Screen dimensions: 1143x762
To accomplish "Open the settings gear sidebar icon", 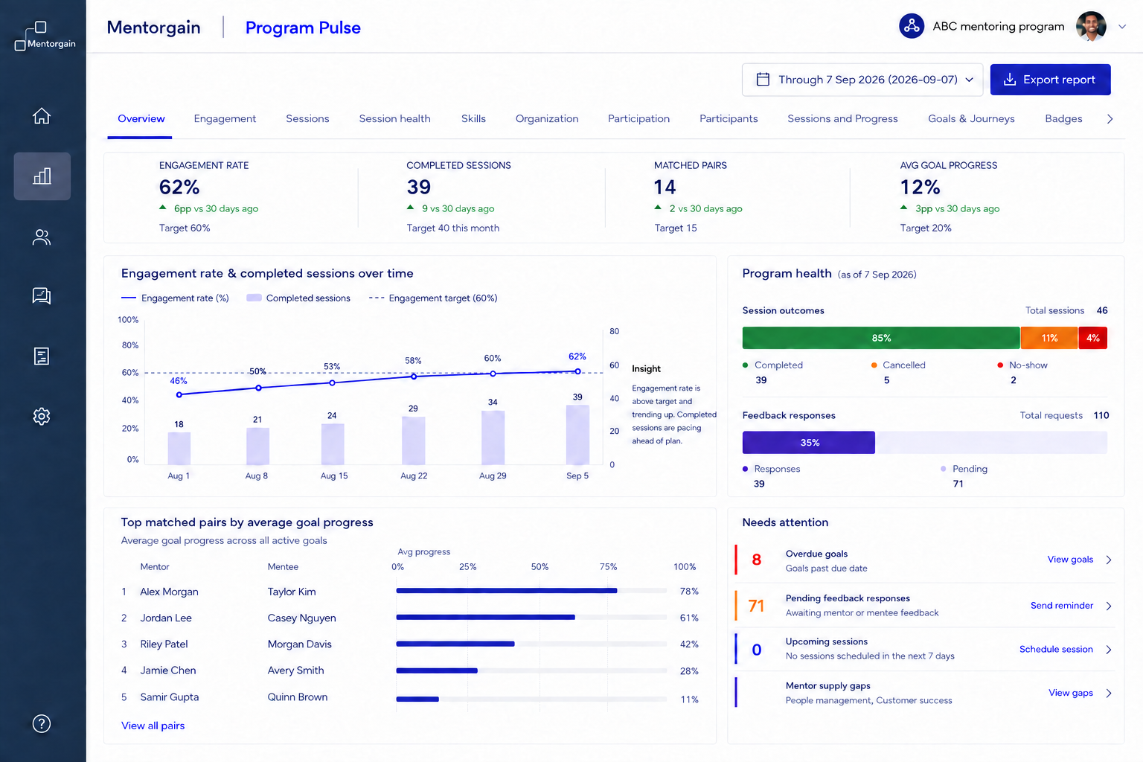I will tap(42, 416).
